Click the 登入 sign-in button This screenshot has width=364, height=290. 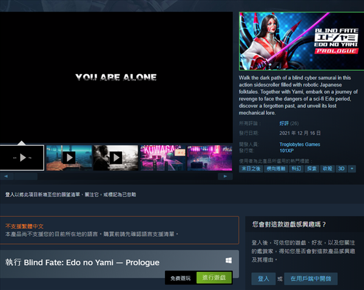tap(263, 278)
